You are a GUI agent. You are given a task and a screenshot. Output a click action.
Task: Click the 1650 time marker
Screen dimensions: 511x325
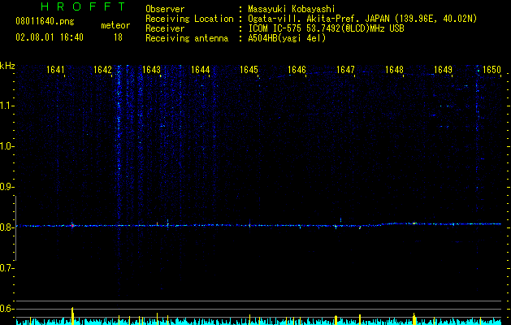click(x=492, y=70)
